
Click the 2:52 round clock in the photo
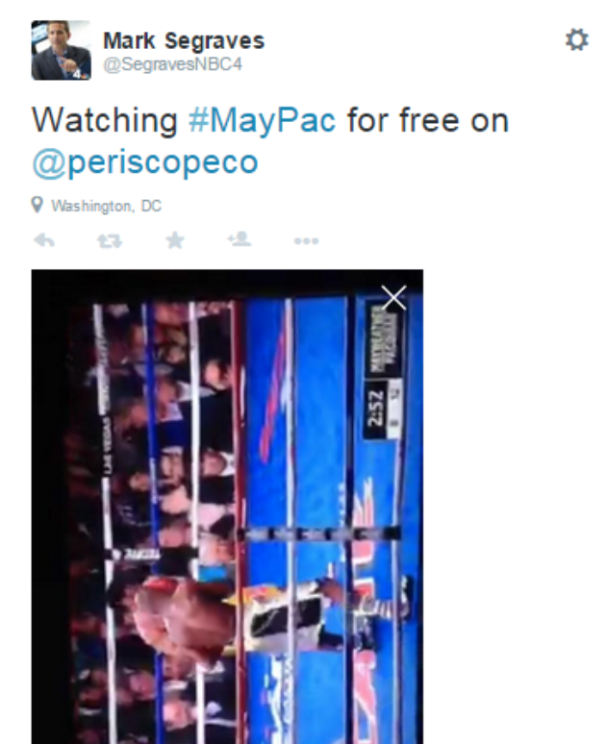click(x=375, y=409)
